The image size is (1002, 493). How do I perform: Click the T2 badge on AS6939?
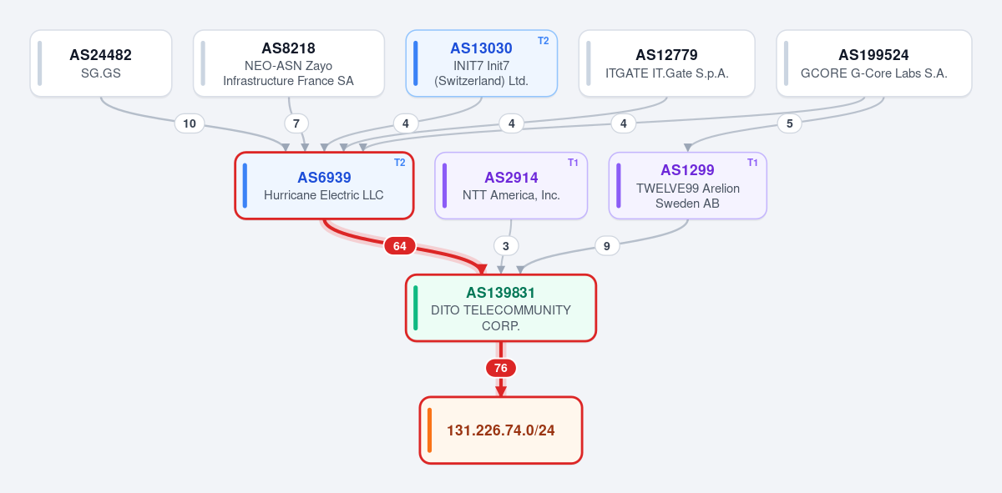pos(400,163)
